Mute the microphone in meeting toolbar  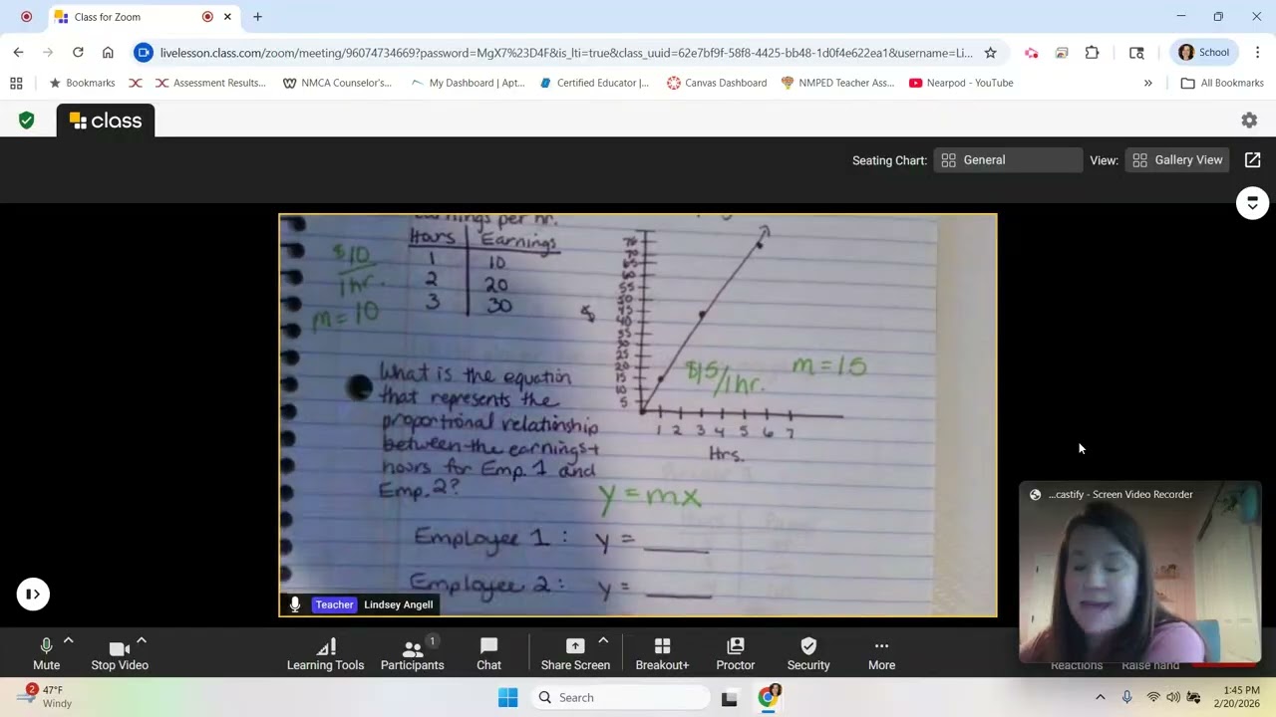click(x=46, y=654)
